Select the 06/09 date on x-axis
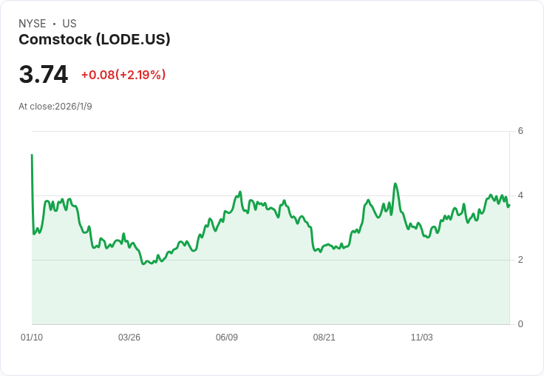This screenshot has height=376, width=544. pos(227,338)
